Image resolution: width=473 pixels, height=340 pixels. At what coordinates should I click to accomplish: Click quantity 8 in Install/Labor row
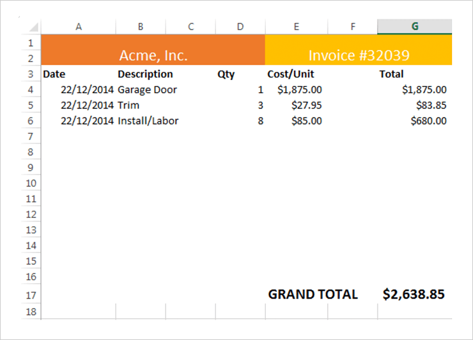click(x=240, y=121)
